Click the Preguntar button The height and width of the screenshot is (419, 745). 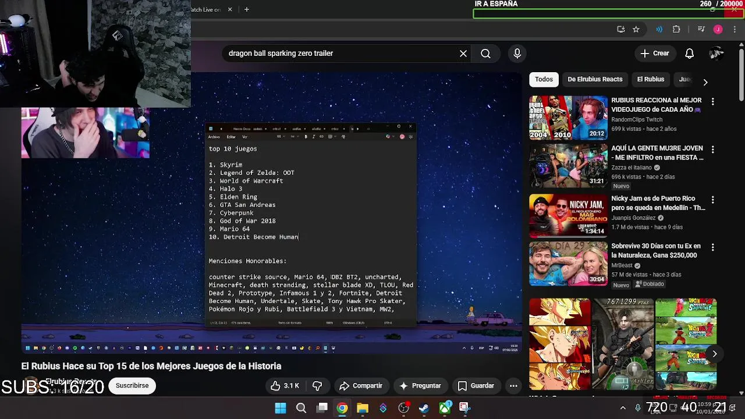(420, 386)
